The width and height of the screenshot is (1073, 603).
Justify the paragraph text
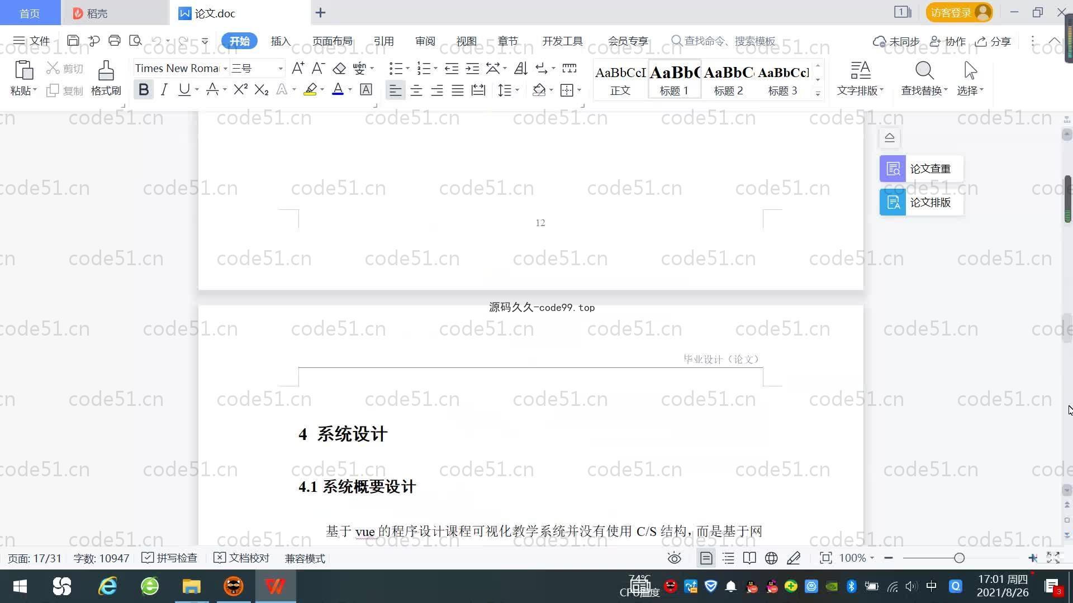pos(458,90)
